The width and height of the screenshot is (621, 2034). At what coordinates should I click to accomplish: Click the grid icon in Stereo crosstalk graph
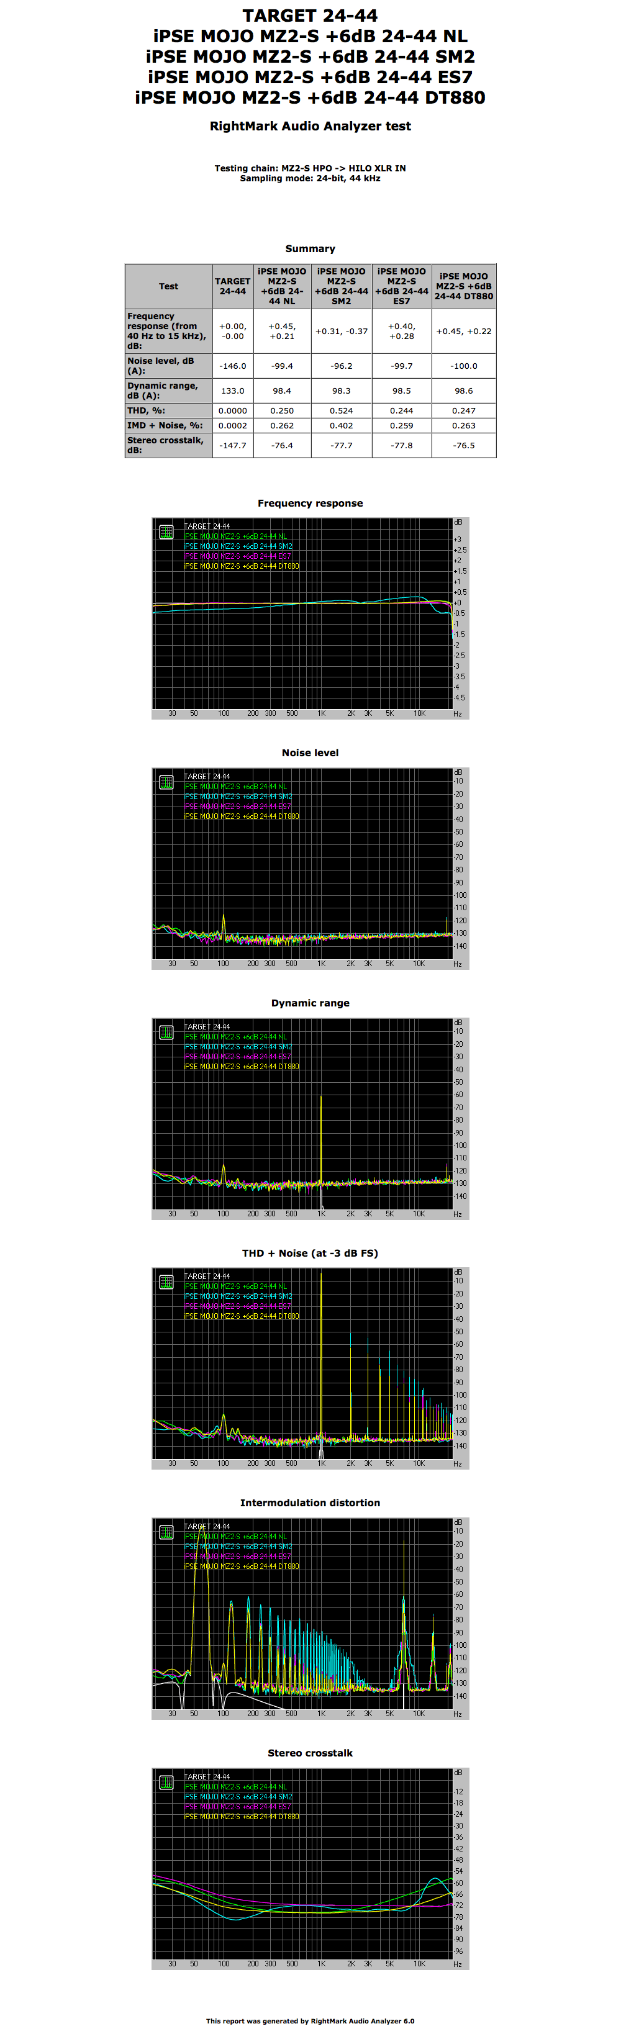(166, 1782)
